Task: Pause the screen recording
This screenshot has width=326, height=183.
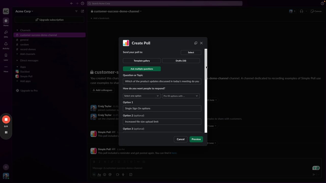Action: (x=6, y=132)
